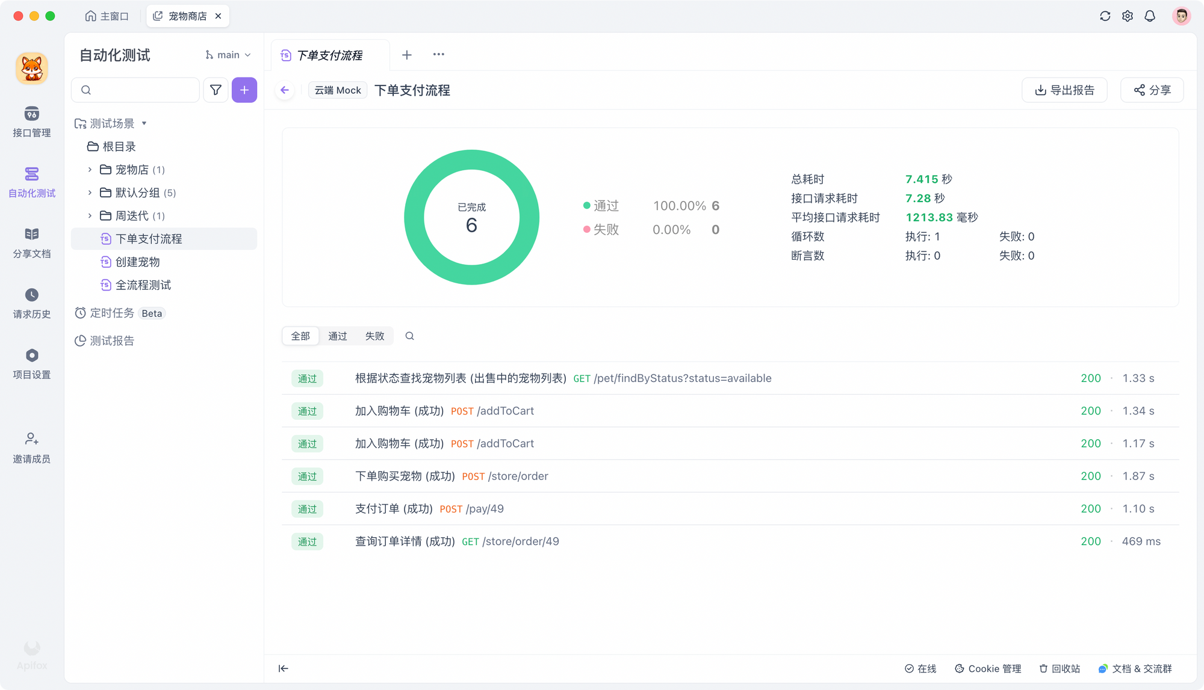
Task: Show only 失败 results filter
Action: pos(374,336)
